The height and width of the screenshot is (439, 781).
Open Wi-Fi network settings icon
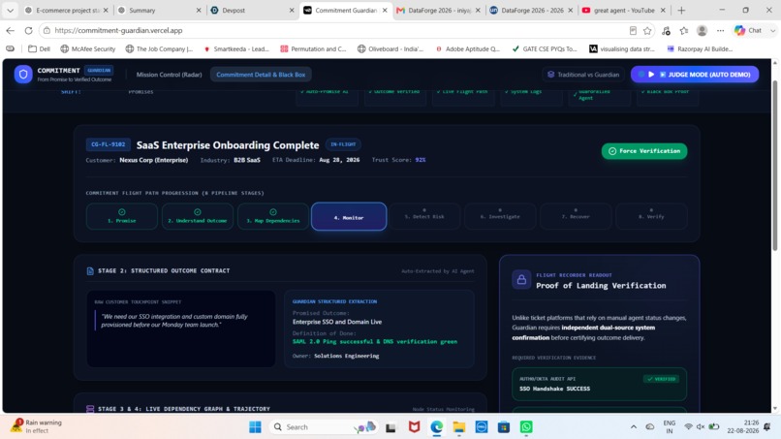pyautogui.click(x=688, y=427)
